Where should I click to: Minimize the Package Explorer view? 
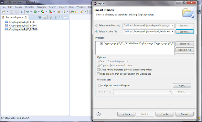tap(60, 17)
